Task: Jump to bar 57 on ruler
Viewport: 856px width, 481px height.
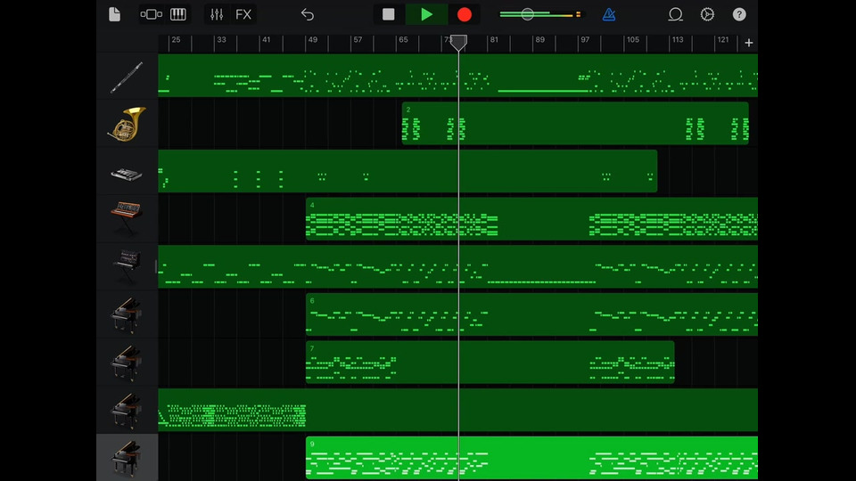Action: click(x=358, y=40)
